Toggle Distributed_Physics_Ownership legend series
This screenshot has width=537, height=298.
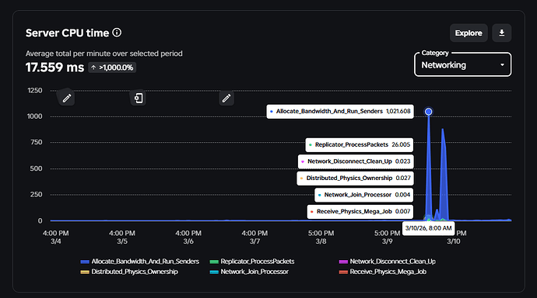click(129, 272)
